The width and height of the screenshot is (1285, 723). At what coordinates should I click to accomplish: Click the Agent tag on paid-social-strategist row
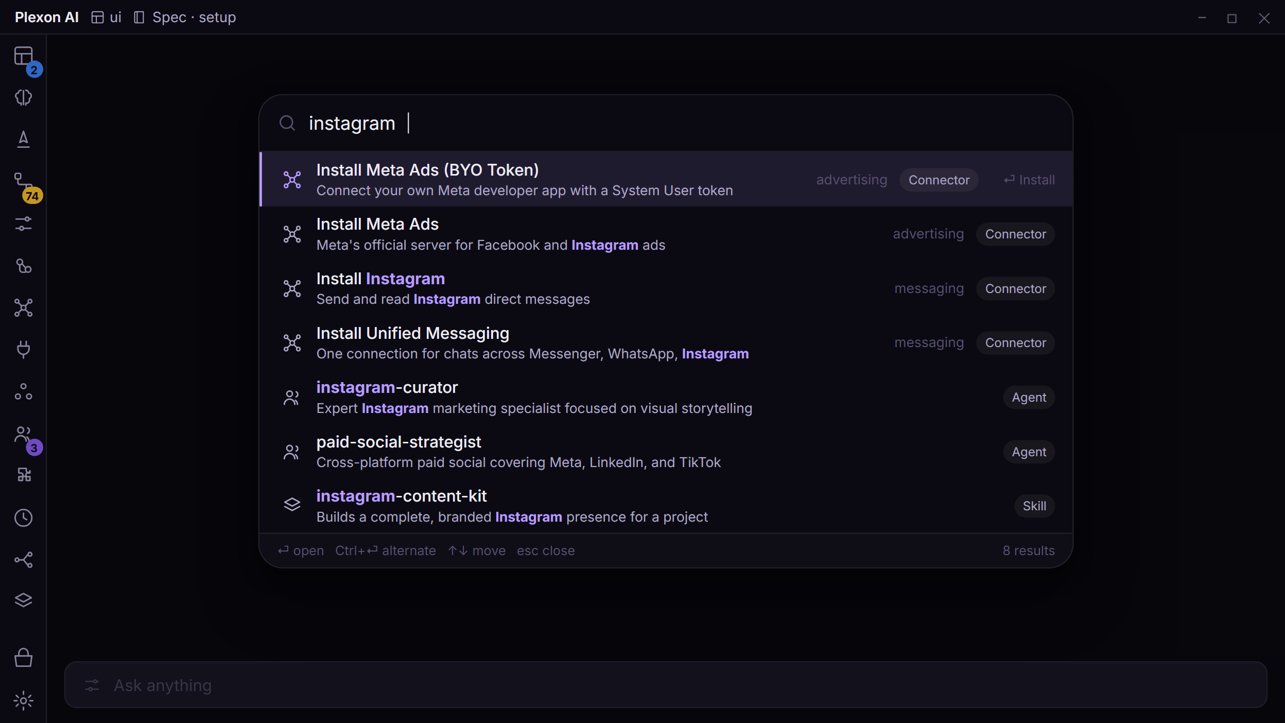click(1029, 452)
